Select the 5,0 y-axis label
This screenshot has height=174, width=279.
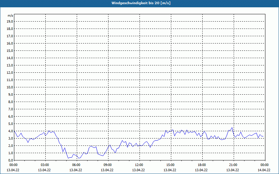11,124
